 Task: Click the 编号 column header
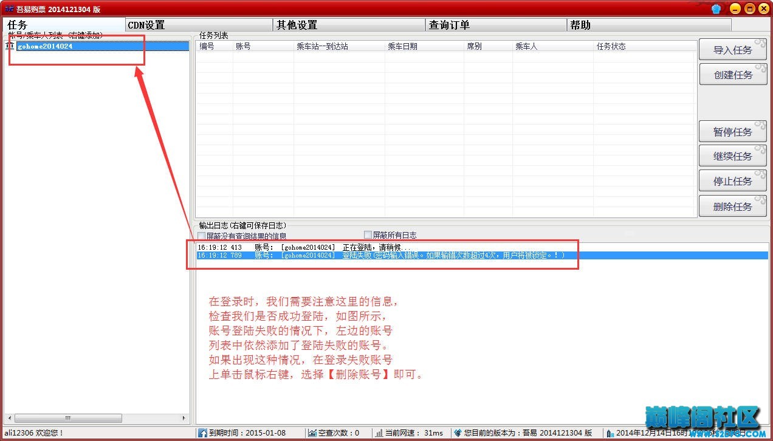(214, 46)
